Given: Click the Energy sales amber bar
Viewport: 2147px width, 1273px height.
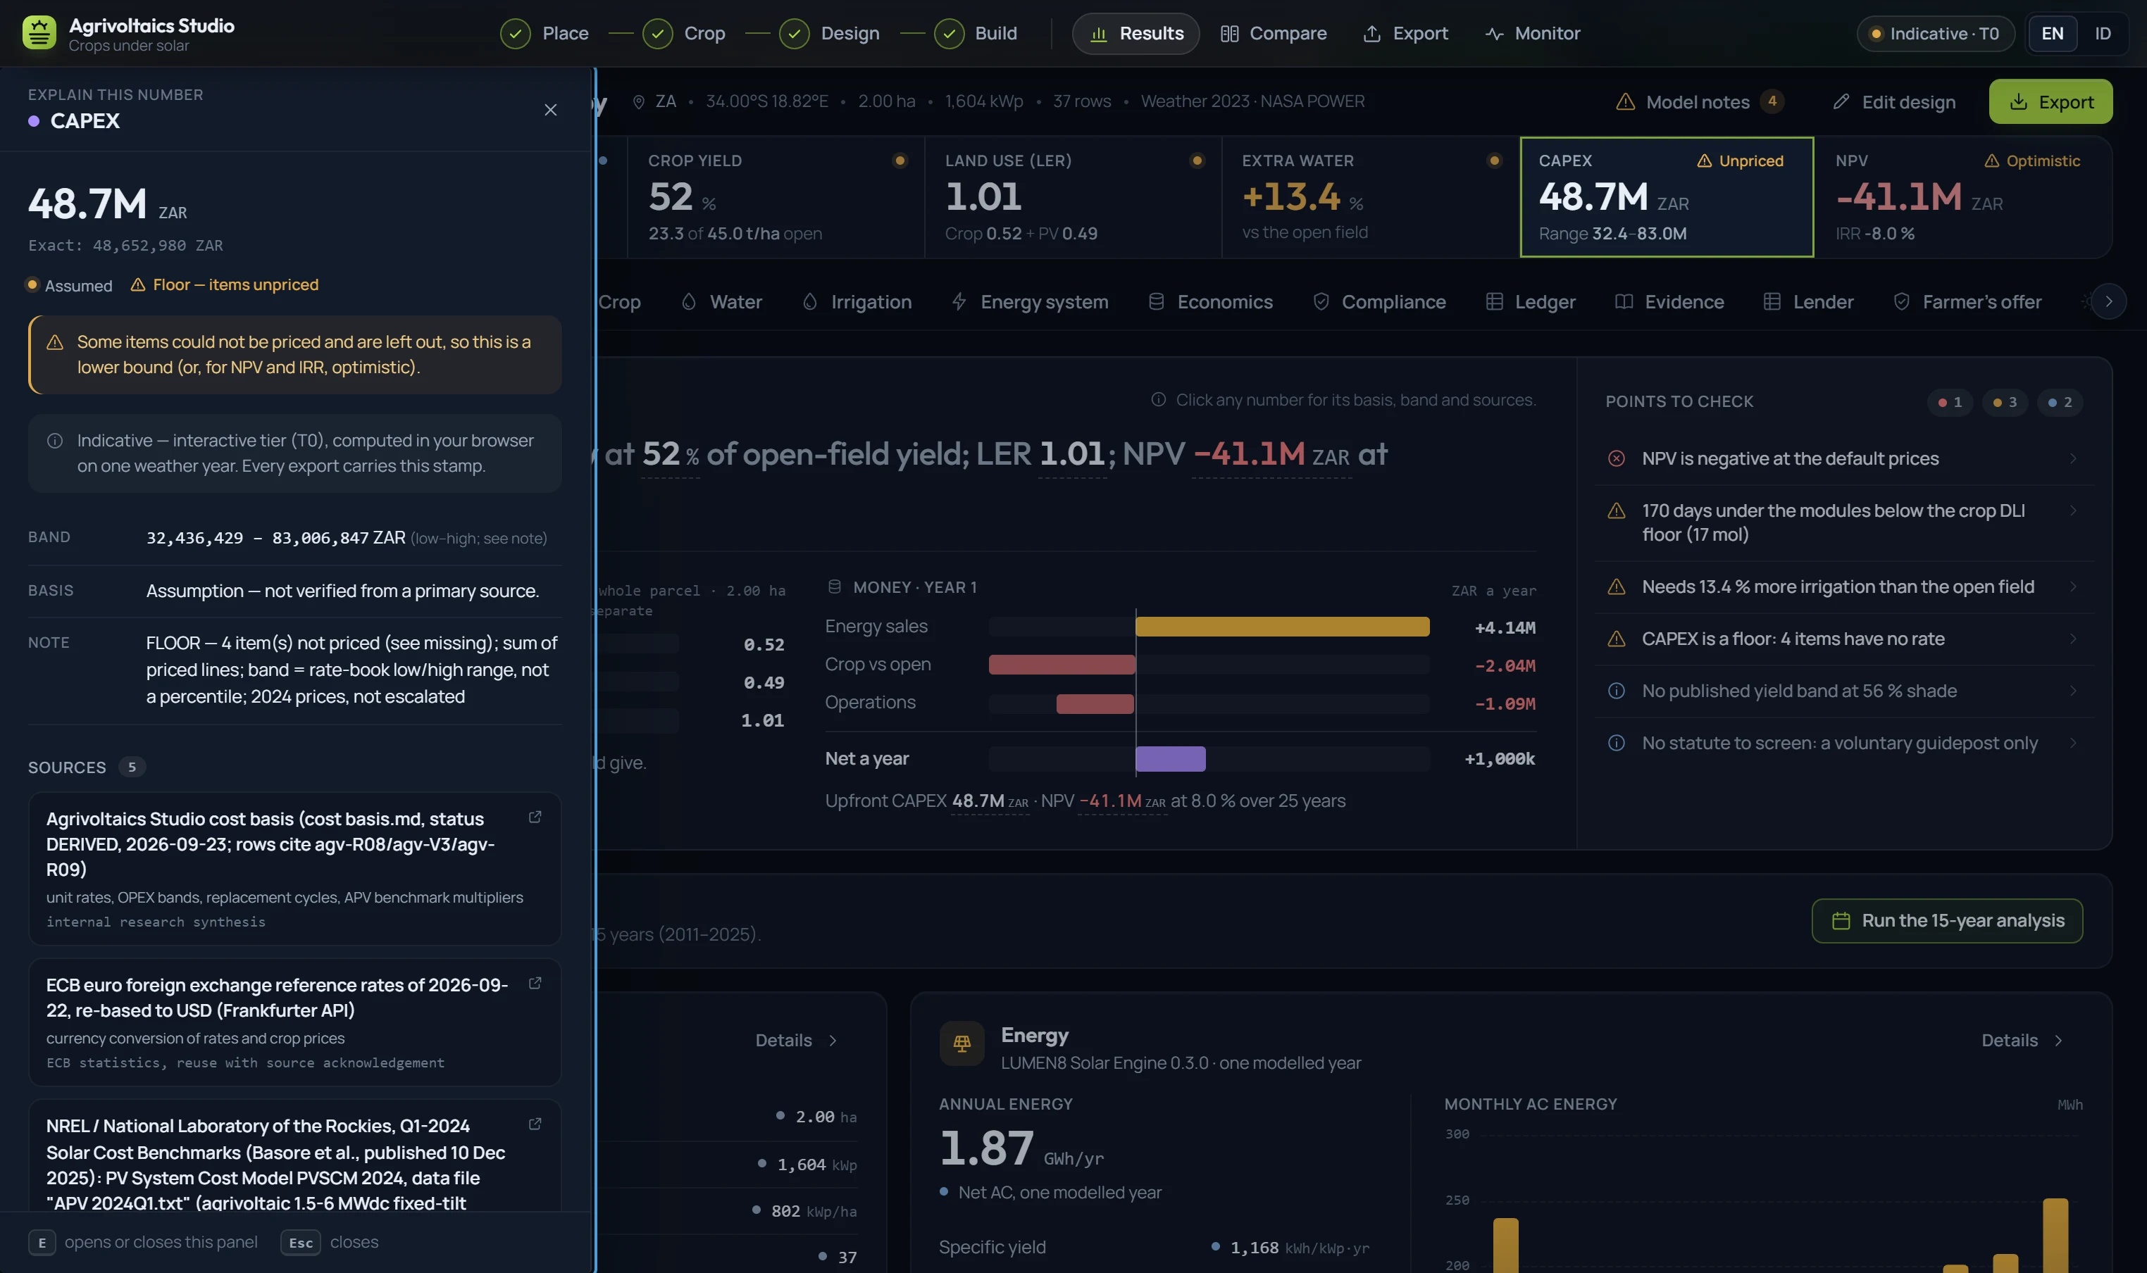Looking at the screenshot, I should [x=1282, y=627].
